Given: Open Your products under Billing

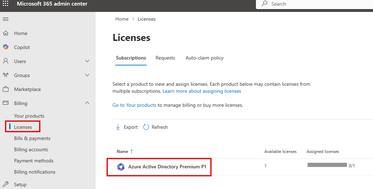Looking at the screenshot, I should [x=29, y=116].
